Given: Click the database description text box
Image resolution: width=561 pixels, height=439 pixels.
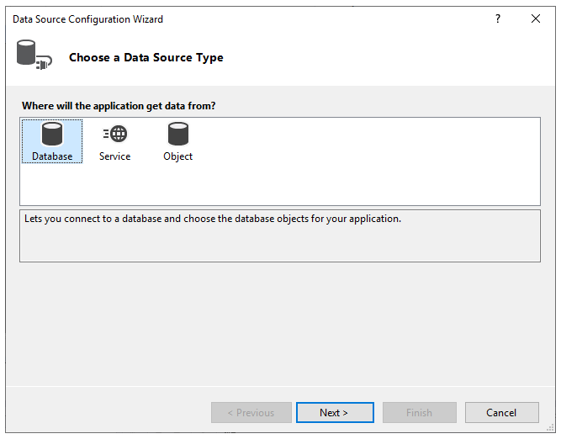Looking at the screenshot, I should coord(279,240).
